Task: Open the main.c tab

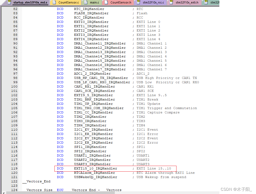Action: click(92, 2)
